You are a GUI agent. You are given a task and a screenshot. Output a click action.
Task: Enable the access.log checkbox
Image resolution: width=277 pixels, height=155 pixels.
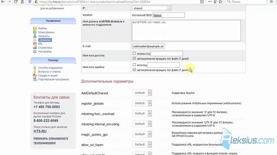point(134,53)
